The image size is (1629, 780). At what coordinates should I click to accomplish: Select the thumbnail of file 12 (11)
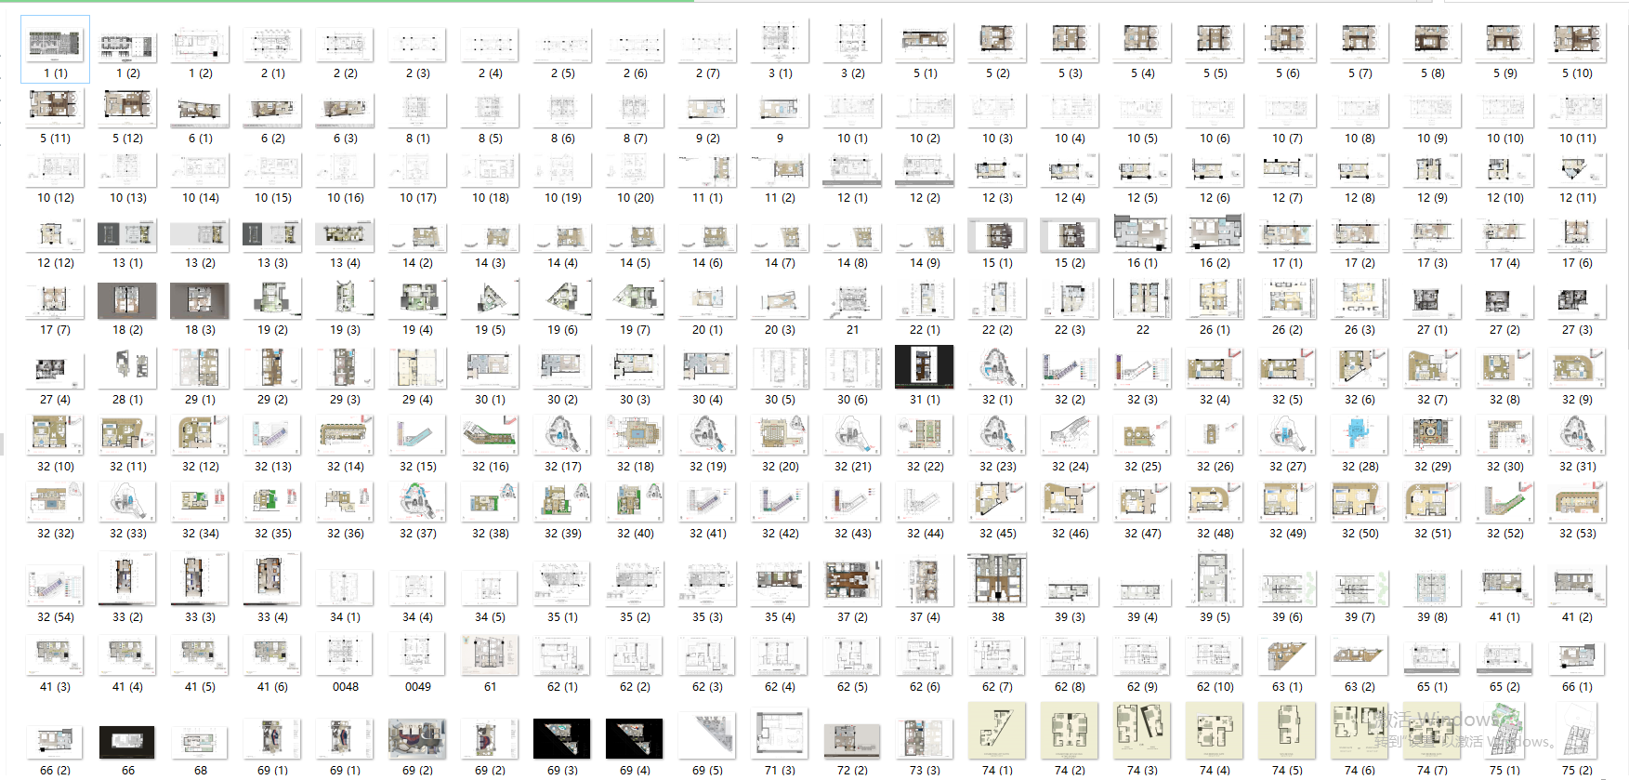click(x=1577, y=170)
